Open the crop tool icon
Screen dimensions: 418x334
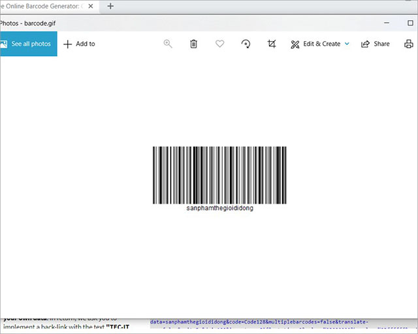pyautogui.click(x=272, y=44)
